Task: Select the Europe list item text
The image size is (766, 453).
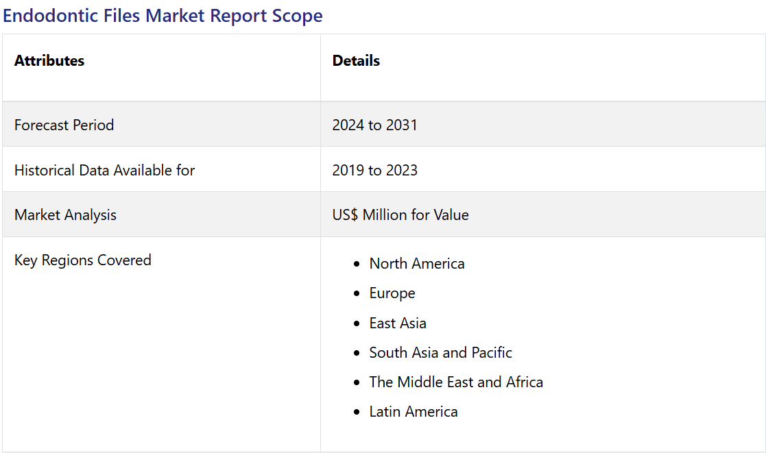Action: coord(392,293)
